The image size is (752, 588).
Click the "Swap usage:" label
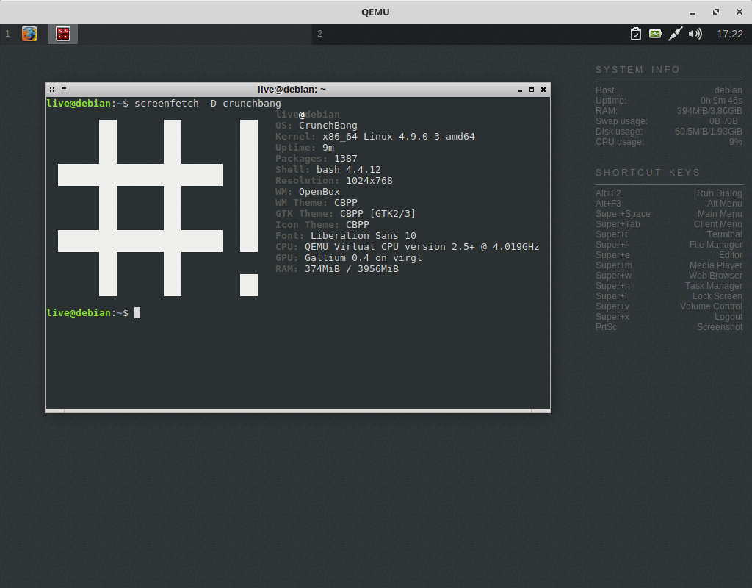pyautogui.click(x=621, y=121)
